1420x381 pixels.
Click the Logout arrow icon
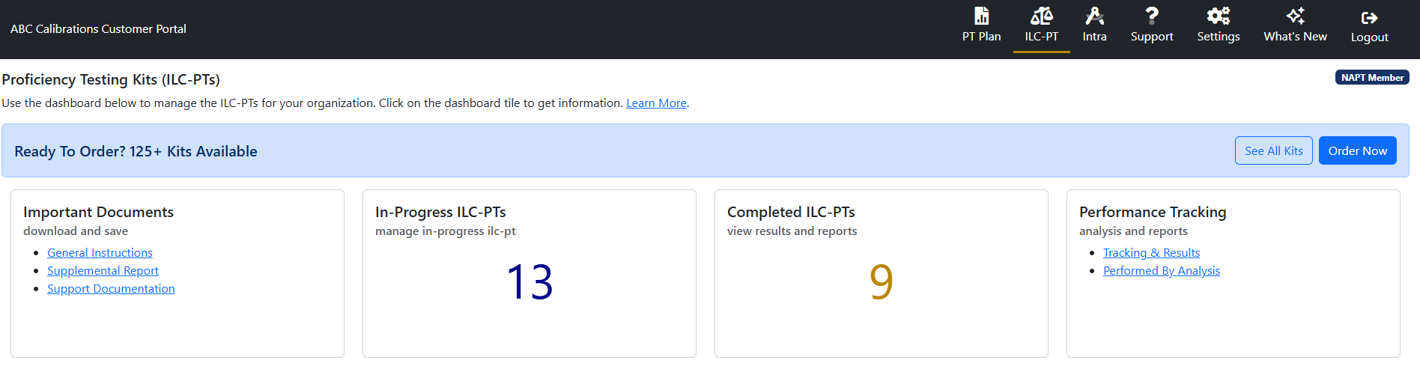pos(1369,18)
